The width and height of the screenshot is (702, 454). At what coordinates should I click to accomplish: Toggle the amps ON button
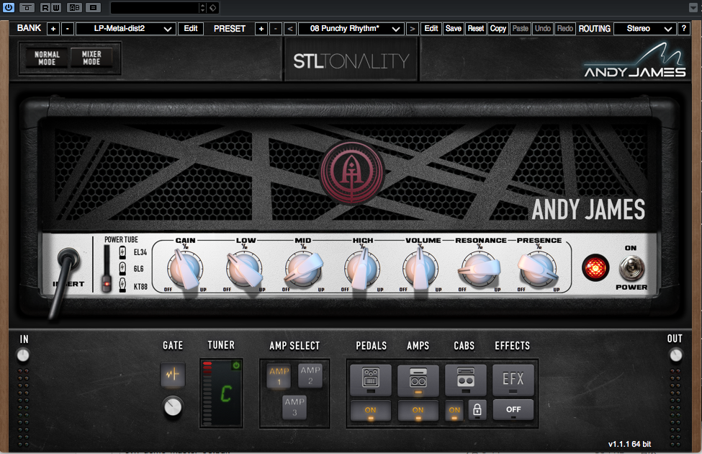[418, 411]
